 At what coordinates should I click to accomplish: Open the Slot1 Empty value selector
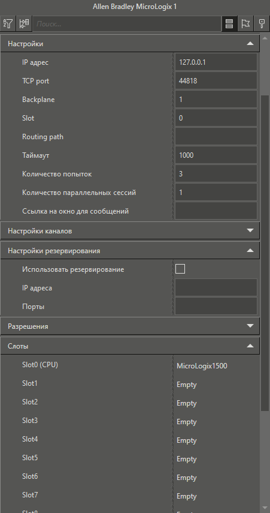pos(216,385)
